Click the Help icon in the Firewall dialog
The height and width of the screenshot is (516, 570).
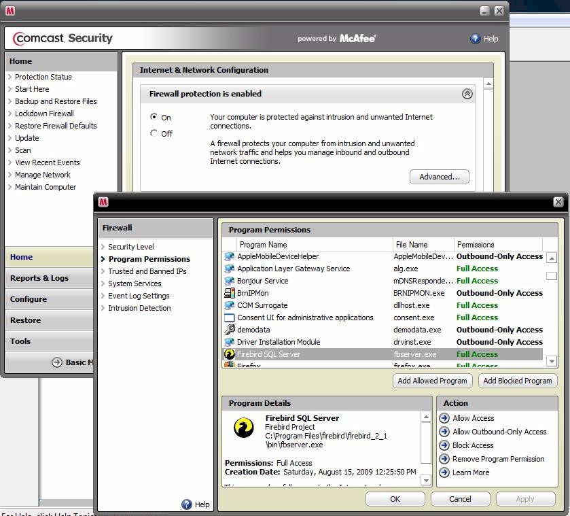(187, 504)
